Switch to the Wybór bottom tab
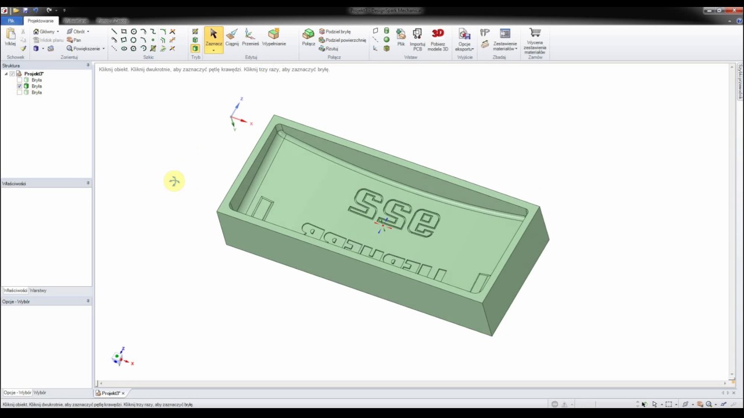Viewport: 744px width, 418px height. [40, 392]
